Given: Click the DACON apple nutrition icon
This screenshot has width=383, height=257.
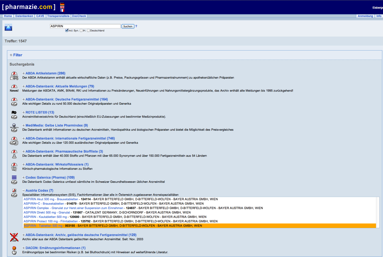Looking at the screenshot, I should pyautogui.click(x=14, y=250).
